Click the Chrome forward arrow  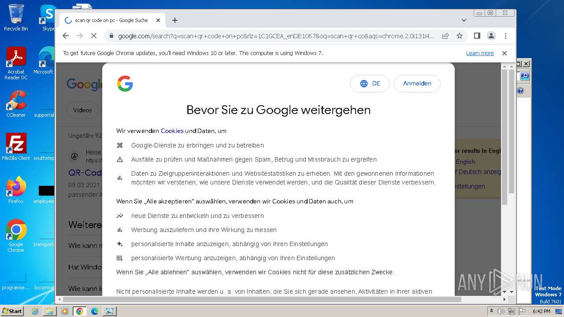(80, 36)
